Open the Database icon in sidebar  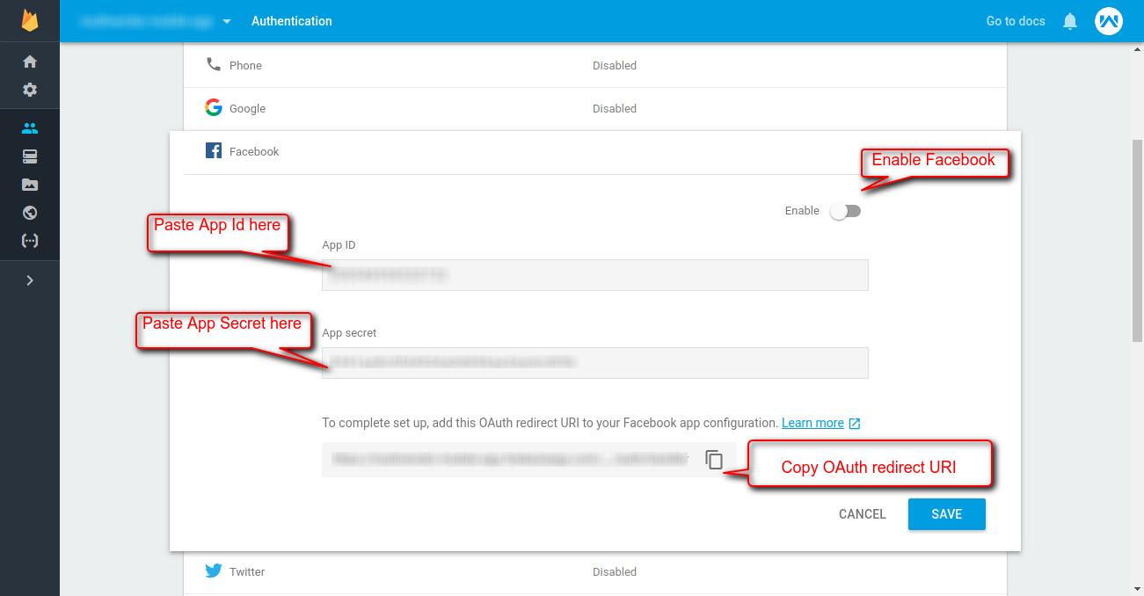tap(30, 156)
